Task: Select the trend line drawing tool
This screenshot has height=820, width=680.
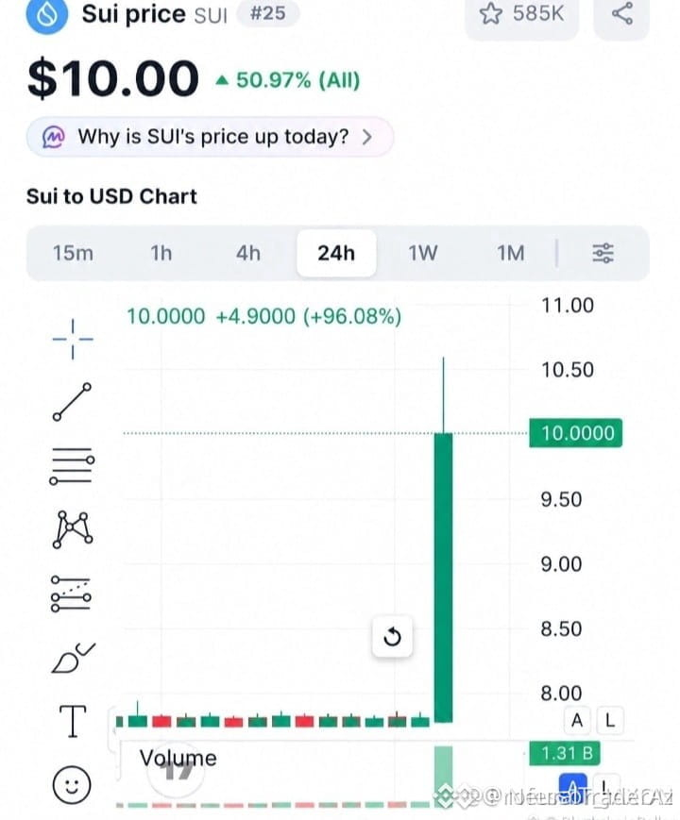Action: pyautogui.click(x=72, y=402)
